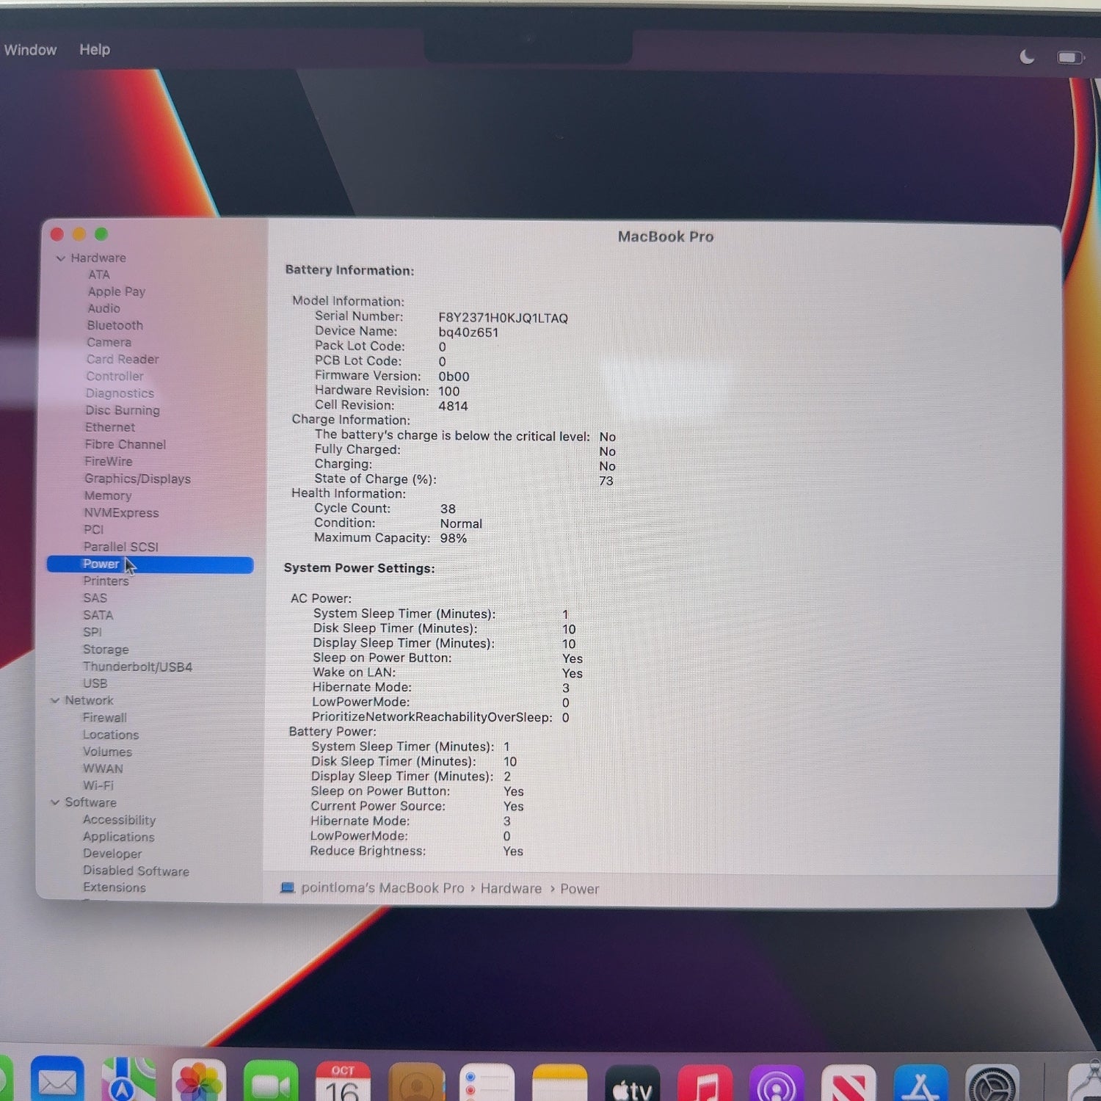Select Thunderbolt/USB4 in the sidebar
The height and width of the screenshot is (1101, 1101).
pos(137,666)
